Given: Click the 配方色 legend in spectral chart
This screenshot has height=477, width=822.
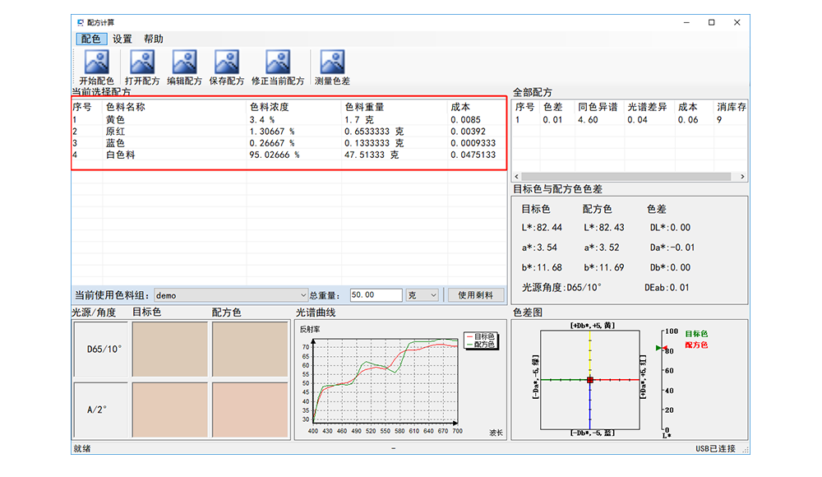Looking at the screenshot, I should (x=480, y=345).
